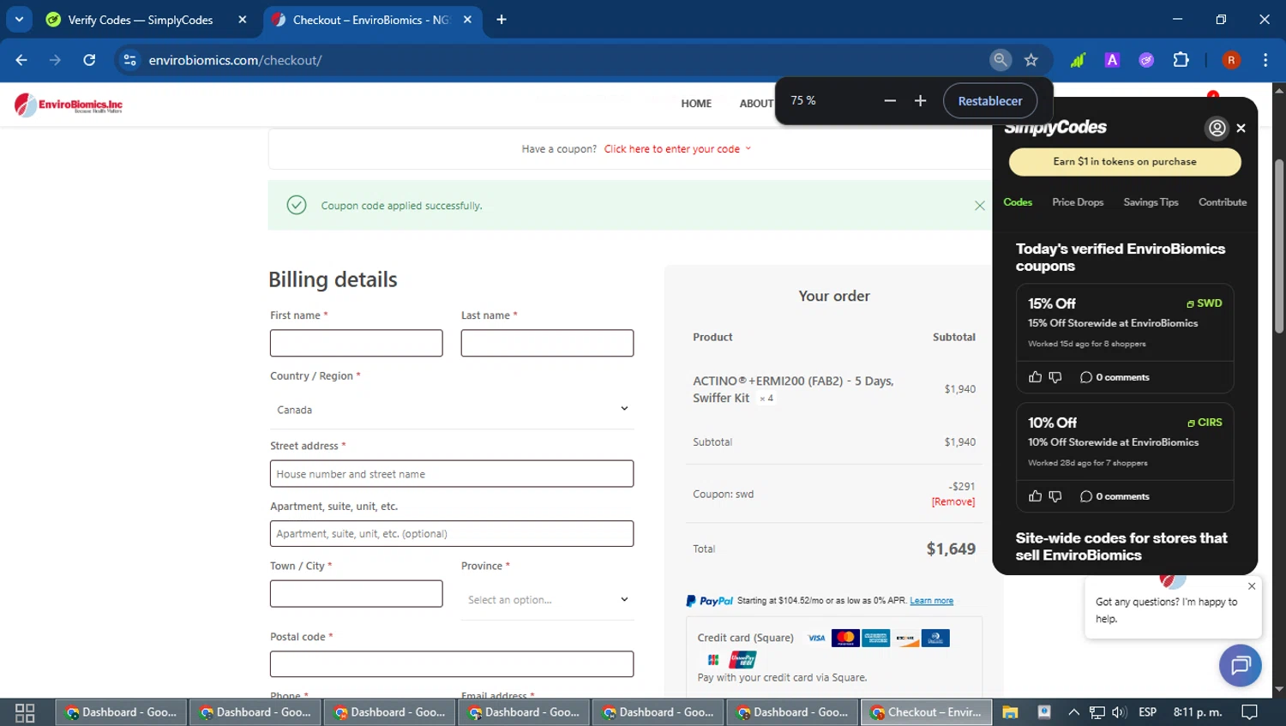Close the Checkout EnviroBiomics tab
Viewport: 1286px width, 726px height.
point(467,20)
